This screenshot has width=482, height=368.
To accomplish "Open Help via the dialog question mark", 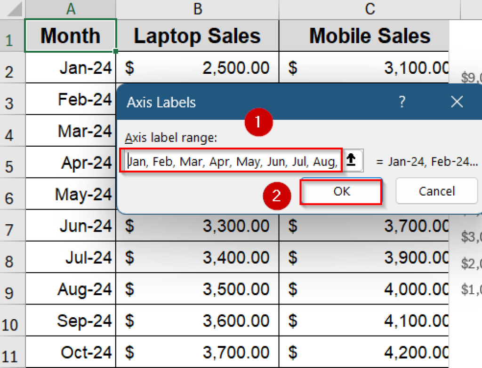I will point(402,102).
